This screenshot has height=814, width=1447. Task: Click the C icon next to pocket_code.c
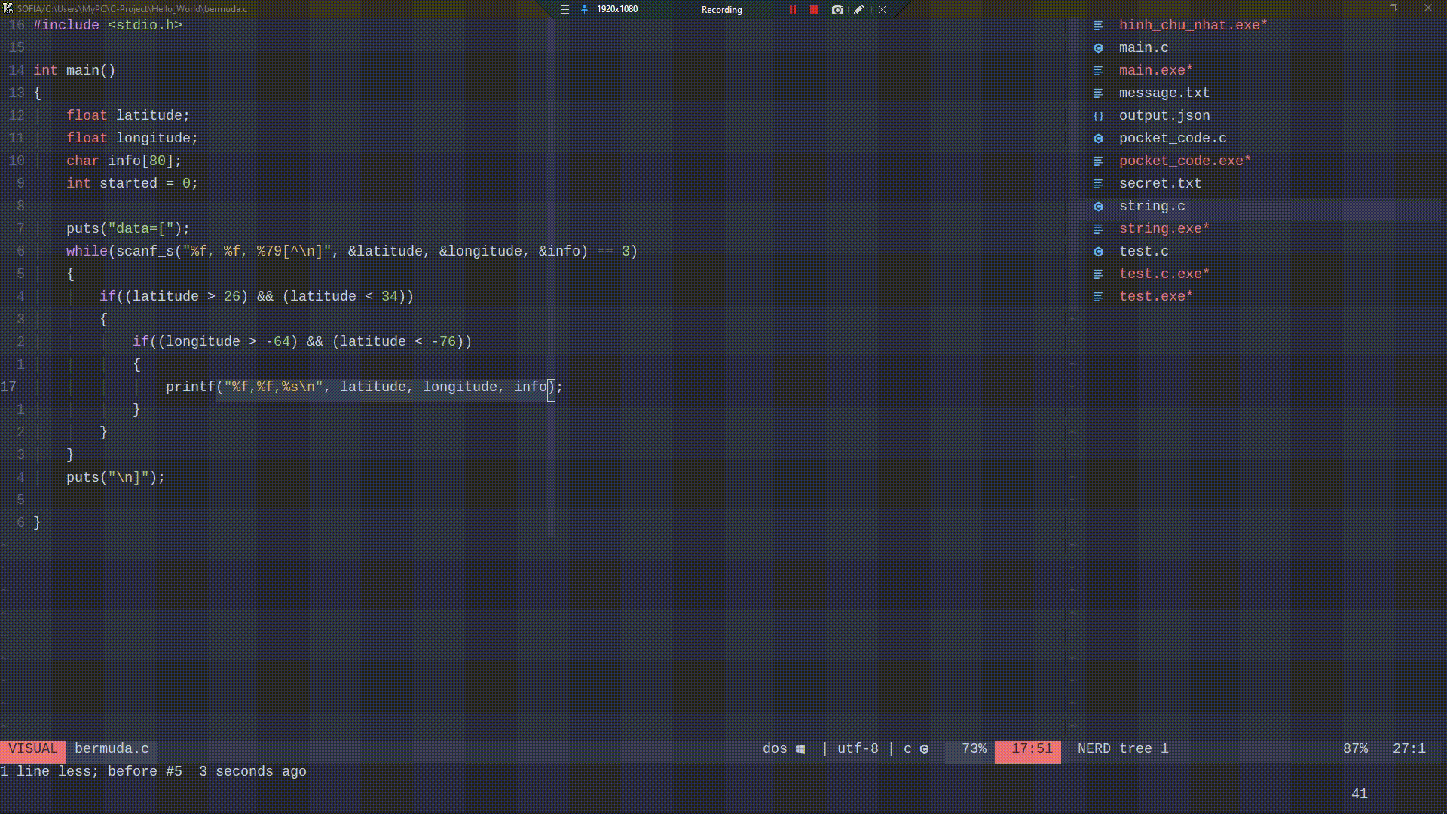pos(1098,139)
